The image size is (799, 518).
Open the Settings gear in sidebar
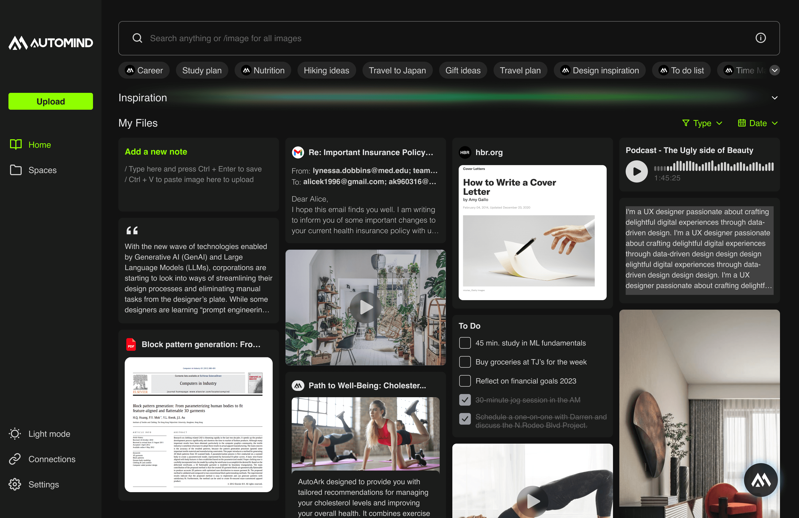click(x=15, y=484)
